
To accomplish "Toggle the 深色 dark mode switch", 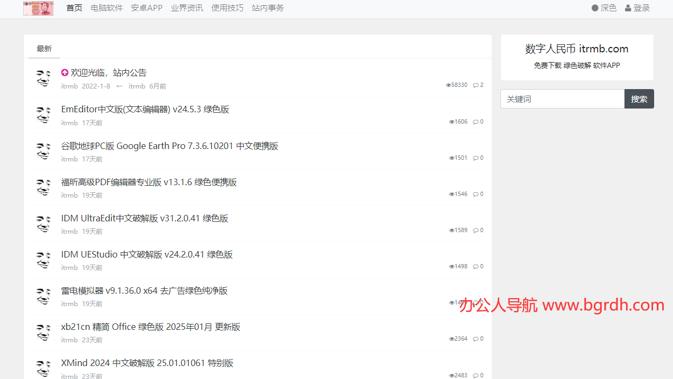I will pos(595,8).
